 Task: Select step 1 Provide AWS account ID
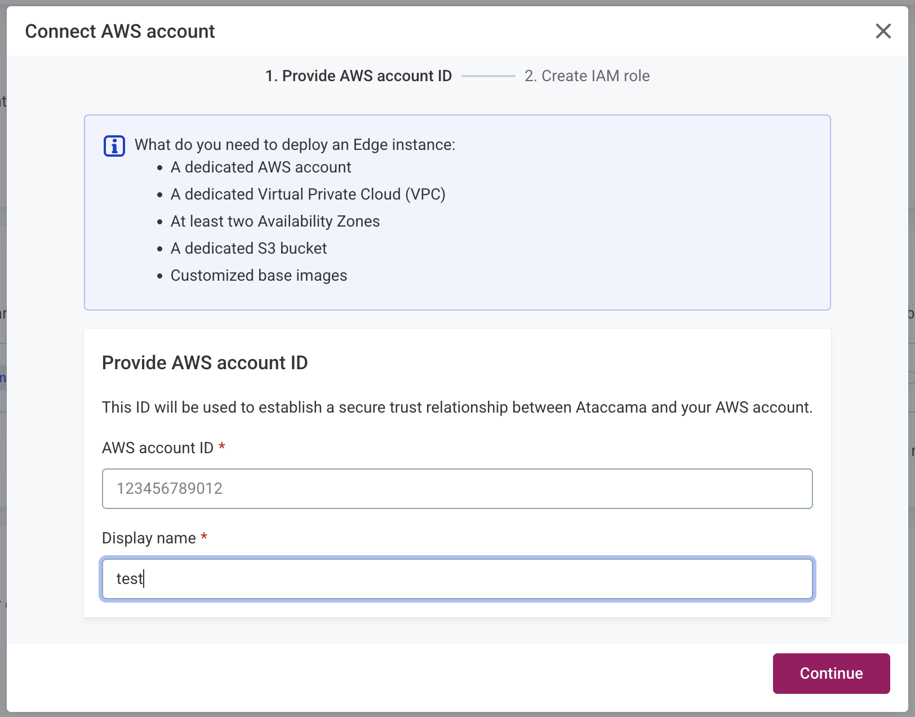point(358,76)
